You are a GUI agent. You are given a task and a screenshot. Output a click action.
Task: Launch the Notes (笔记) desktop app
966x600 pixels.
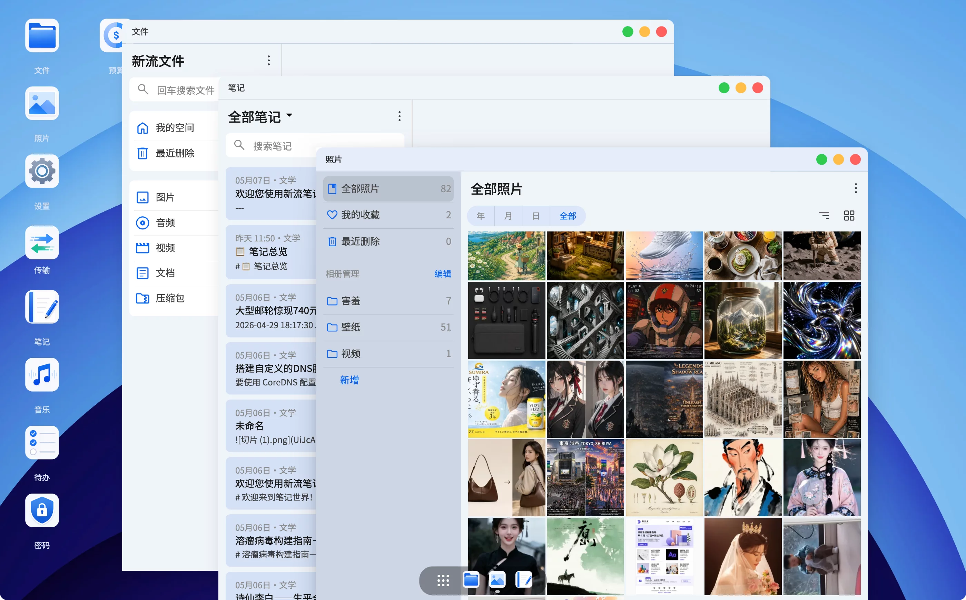(x=42, y=307)
